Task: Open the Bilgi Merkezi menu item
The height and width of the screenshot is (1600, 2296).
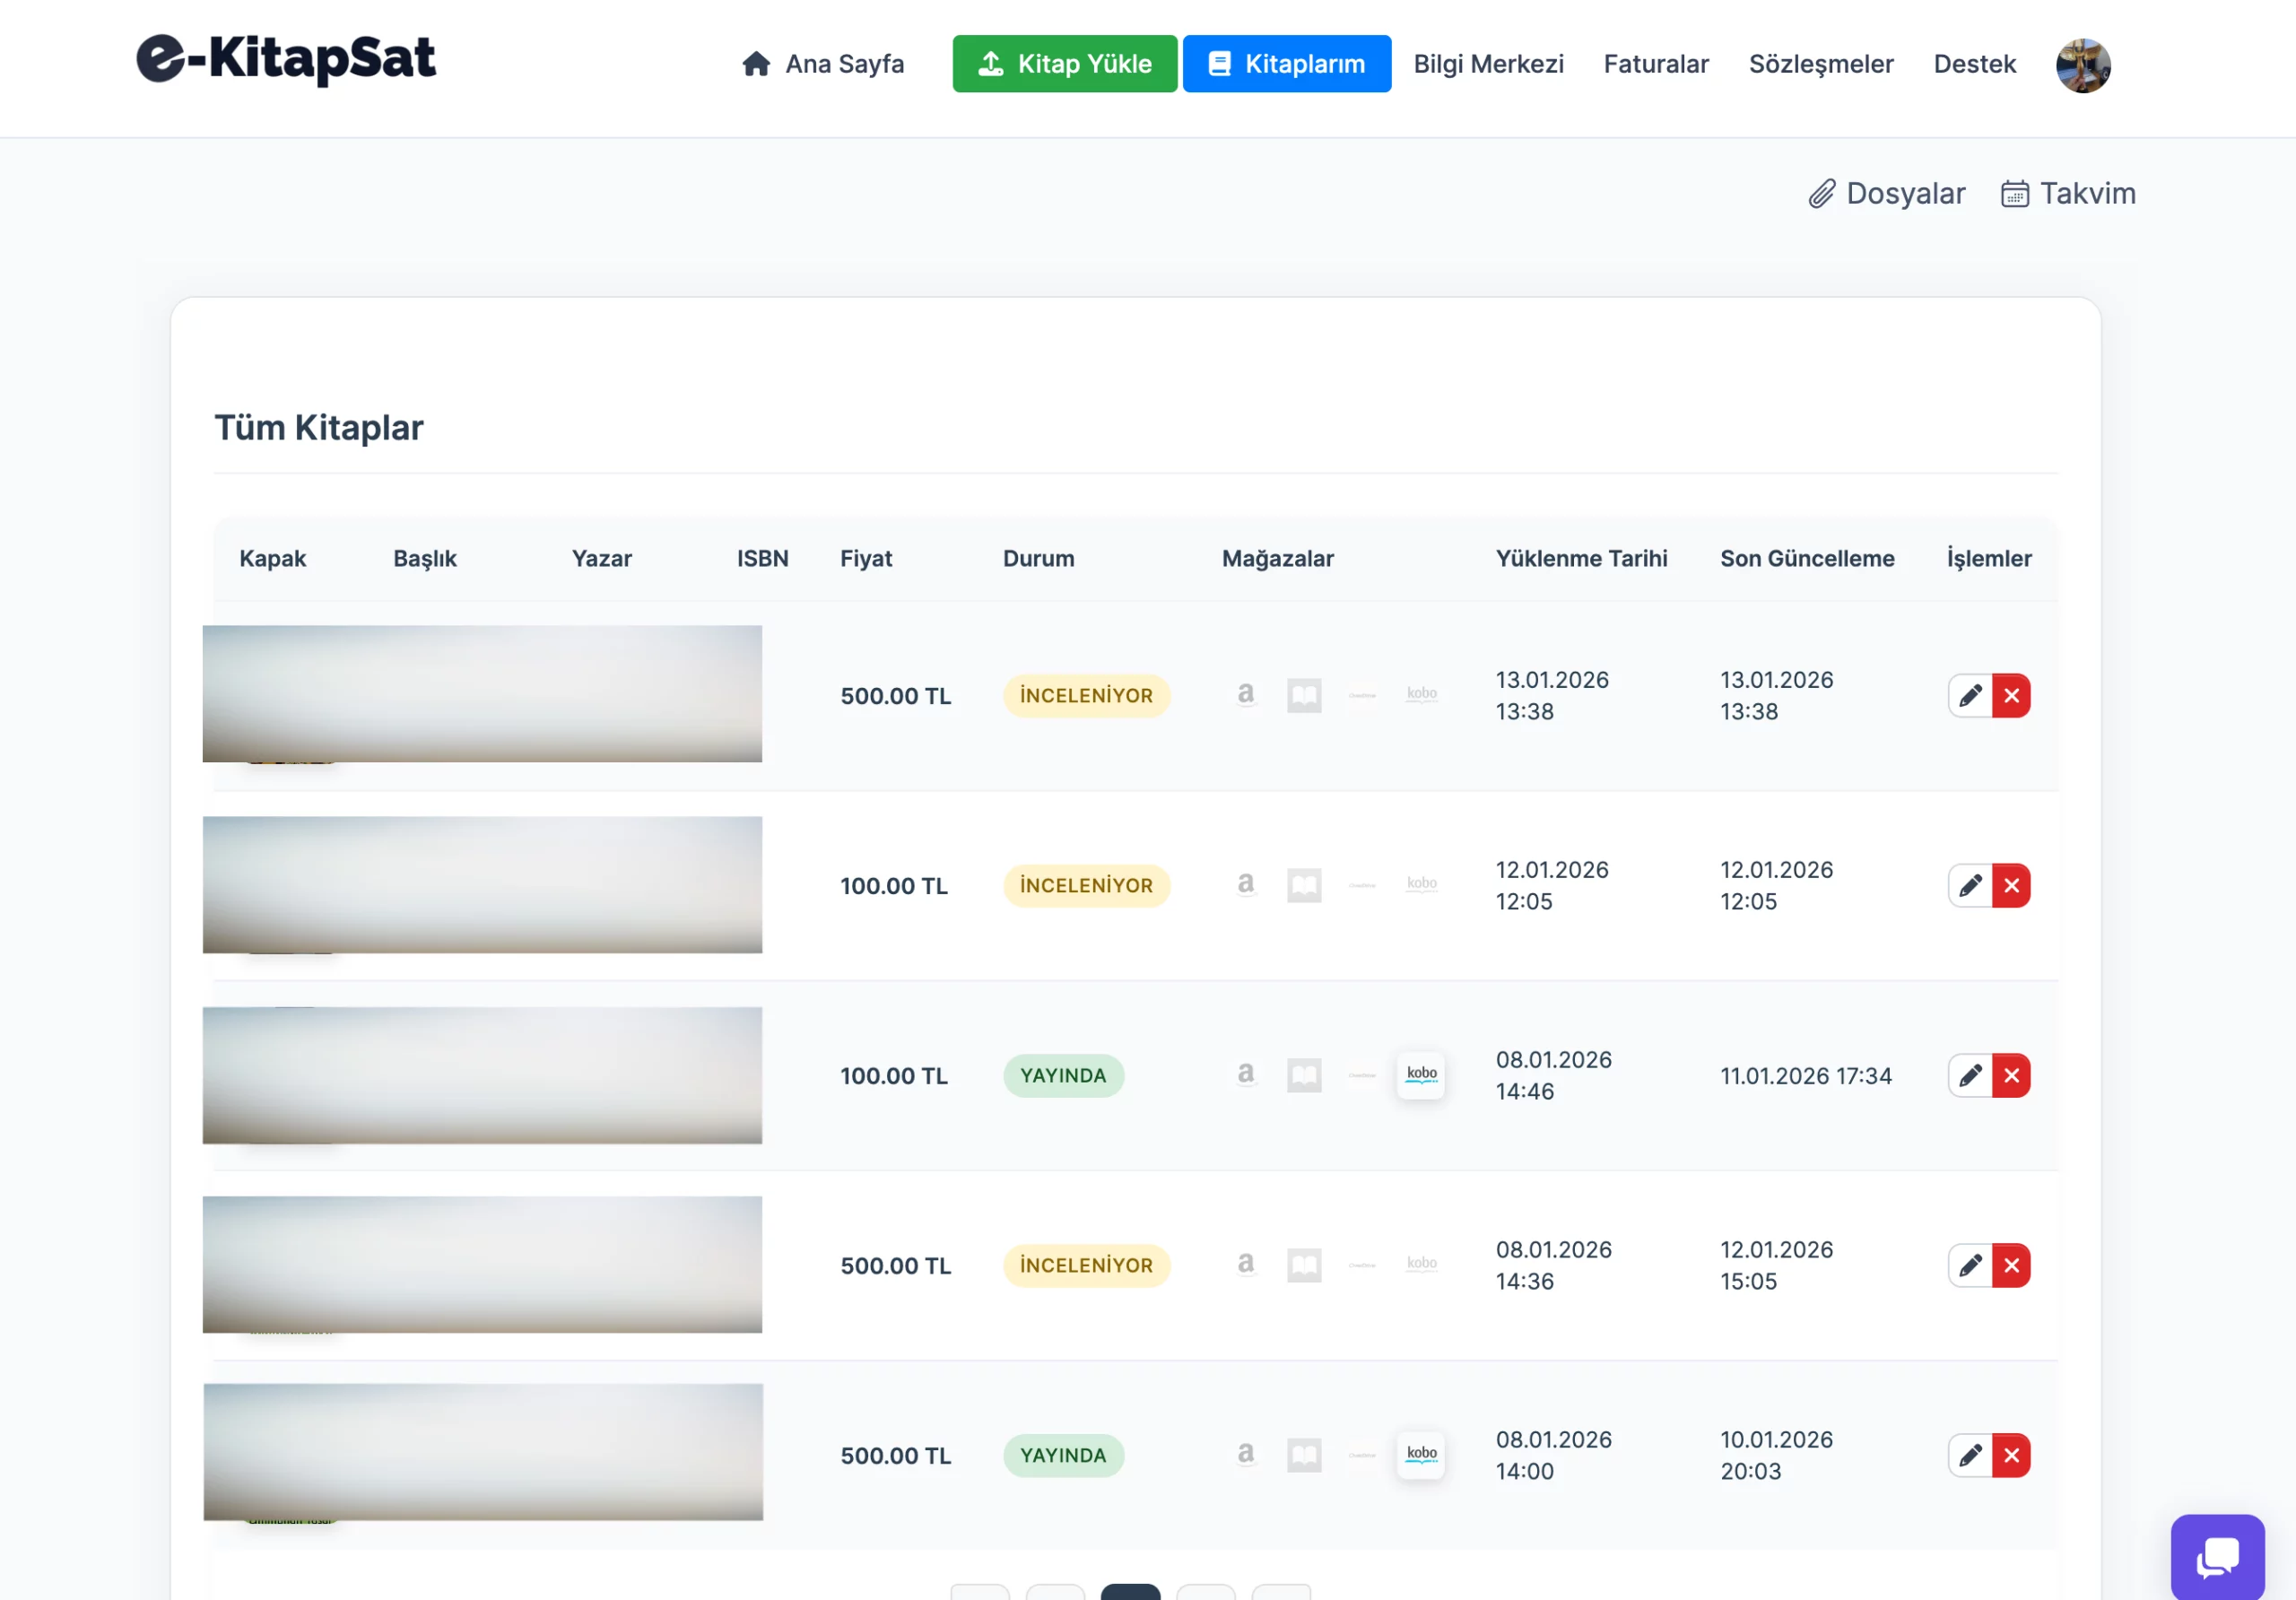Action: click(x=1488, y=64)
